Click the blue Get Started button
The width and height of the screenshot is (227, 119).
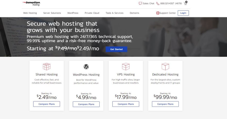(116, 49)
